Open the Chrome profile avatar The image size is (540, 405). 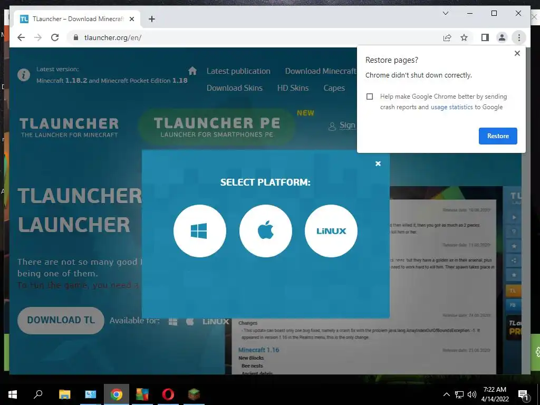point(502,37)
